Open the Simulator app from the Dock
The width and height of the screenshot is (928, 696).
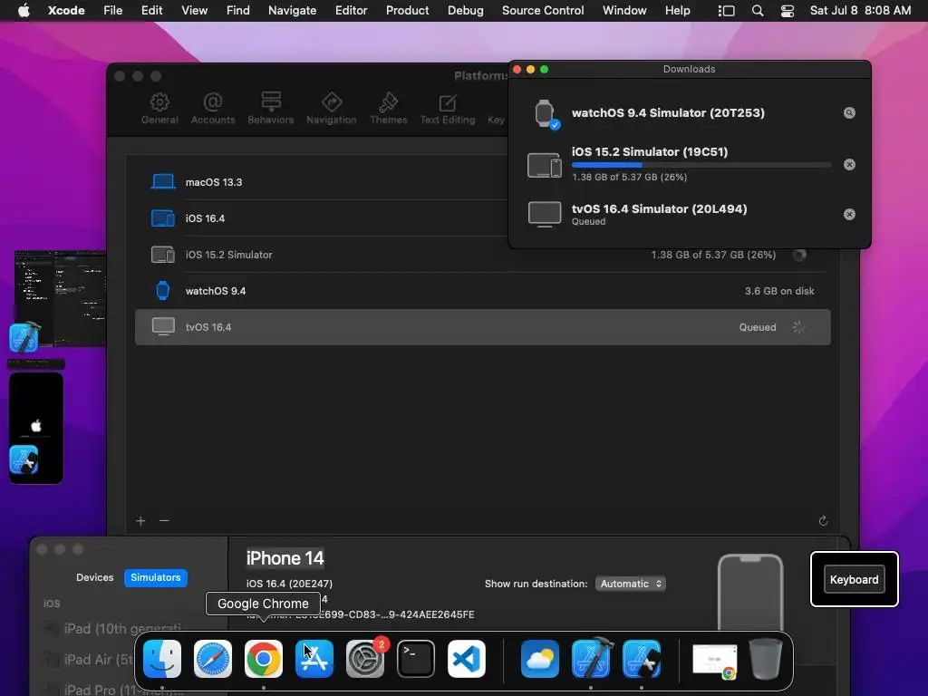[642, 659]
